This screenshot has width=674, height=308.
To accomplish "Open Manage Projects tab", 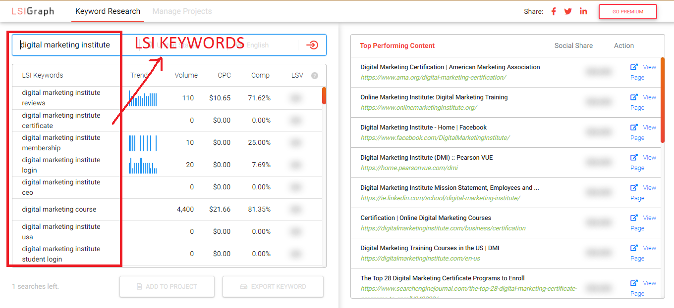I will coord(182,11).
